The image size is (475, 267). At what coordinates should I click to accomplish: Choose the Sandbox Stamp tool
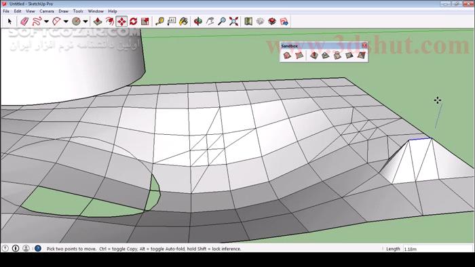(x=325, y=56)
